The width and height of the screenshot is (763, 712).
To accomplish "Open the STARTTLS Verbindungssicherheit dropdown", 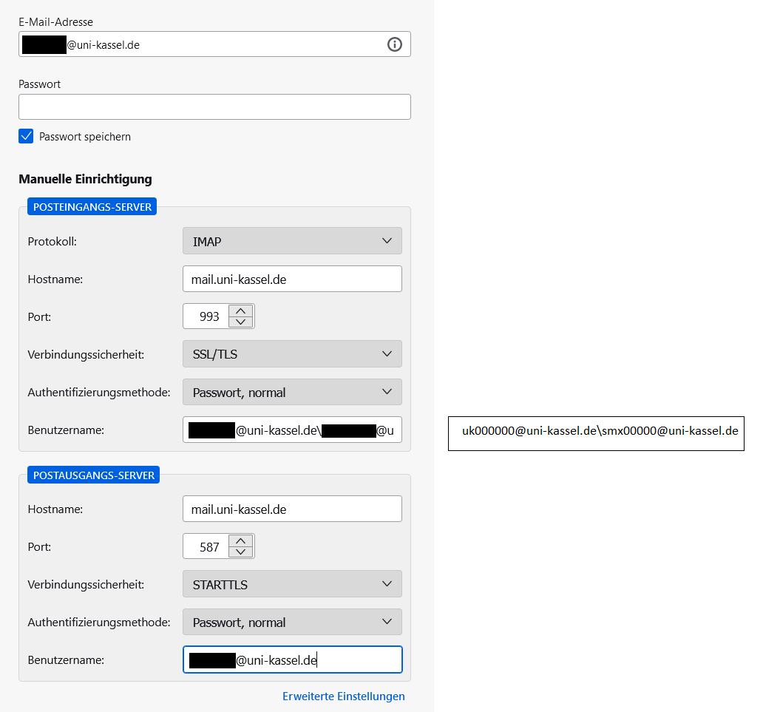I will click(292, 584).
